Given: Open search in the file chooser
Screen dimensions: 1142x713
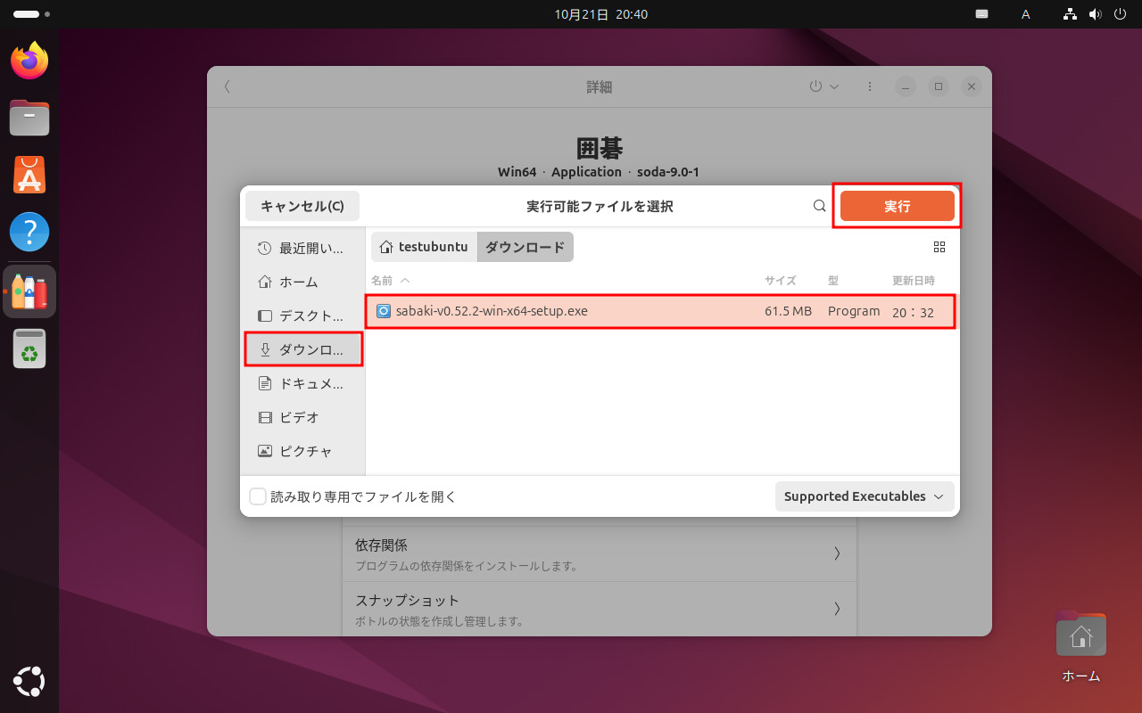Looking at the screenshot, I should 819,205.
